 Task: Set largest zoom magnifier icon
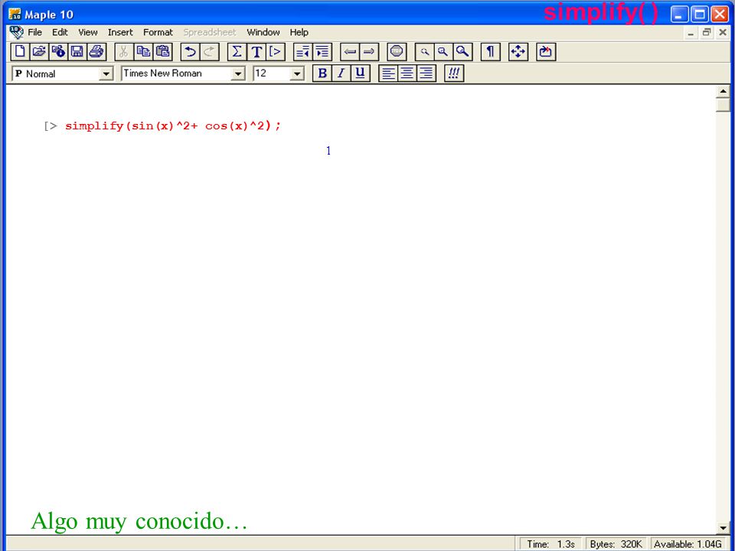click(x=462, y=51)
